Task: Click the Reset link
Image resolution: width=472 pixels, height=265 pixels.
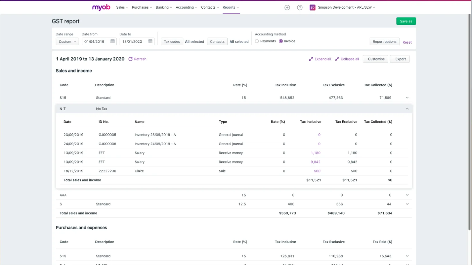Action: pos(407,42)
